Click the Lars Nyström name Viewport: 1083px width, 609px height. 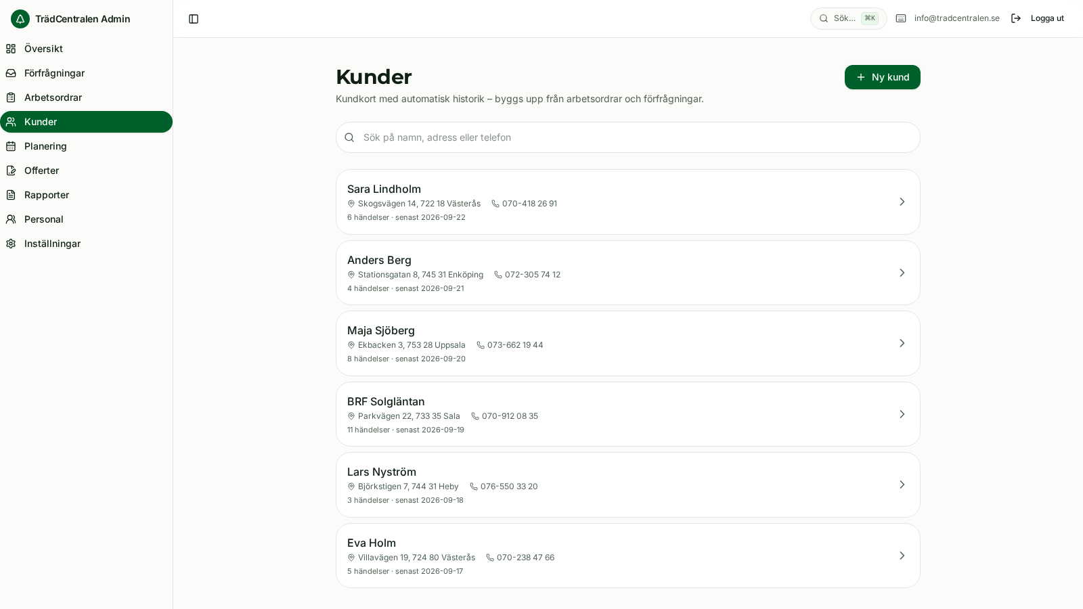[x=382, y=472]
